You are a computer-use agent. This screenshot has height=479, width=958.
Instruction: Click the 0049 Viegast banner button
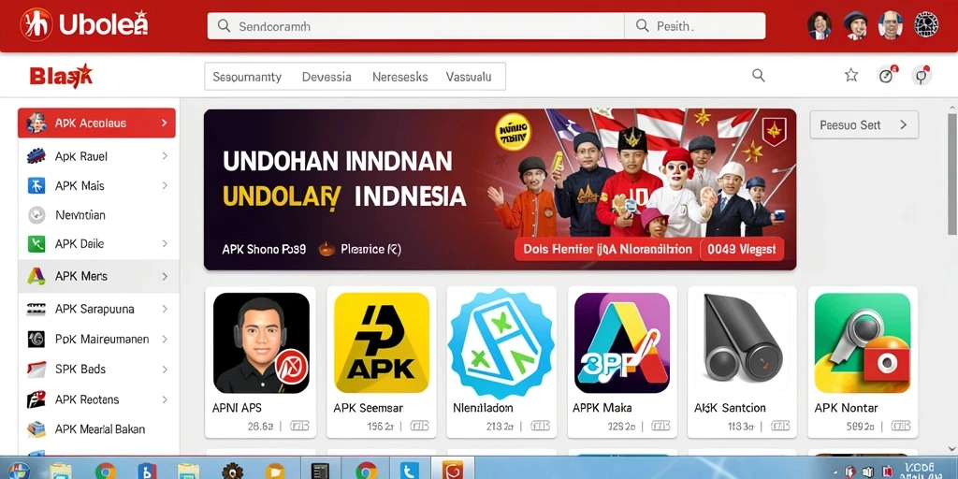(x=742, y=249)
